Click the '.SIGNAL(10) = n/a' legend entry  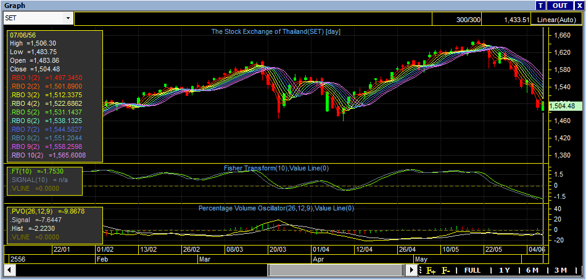coord(40,180)
